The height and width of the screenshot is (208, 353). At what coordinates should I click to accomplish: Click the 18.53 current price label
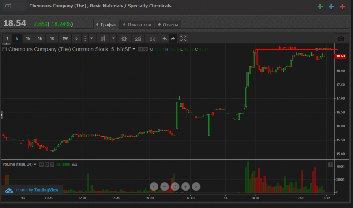pyautogui.click(x=340, y=56)
